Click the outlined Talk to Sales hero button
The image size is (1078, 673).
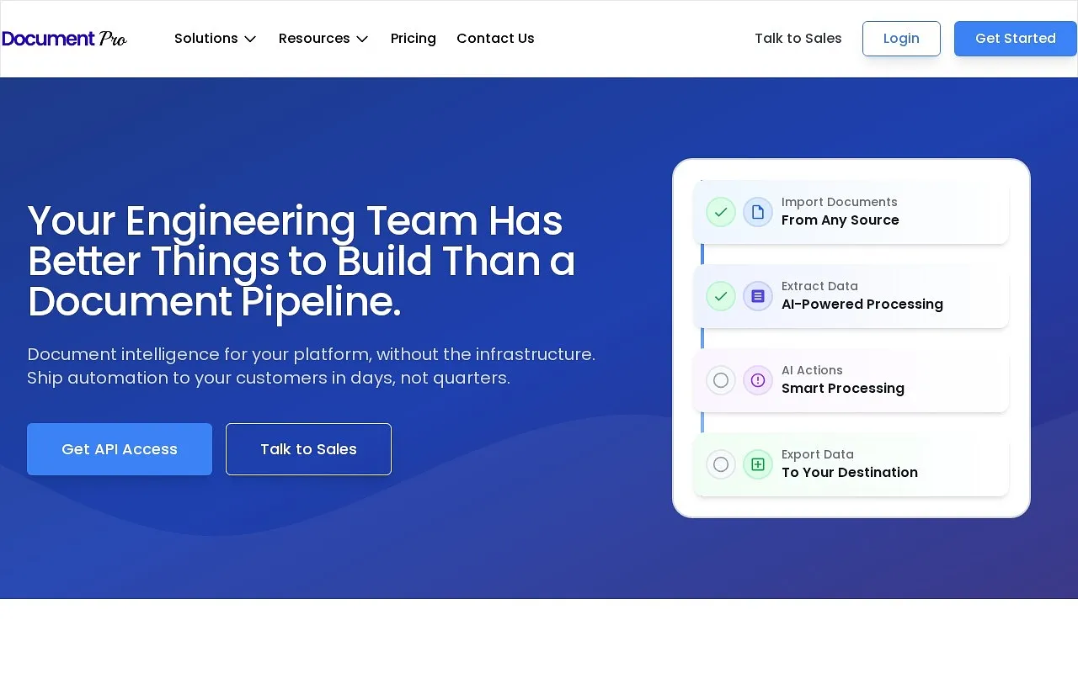(308, 449)
